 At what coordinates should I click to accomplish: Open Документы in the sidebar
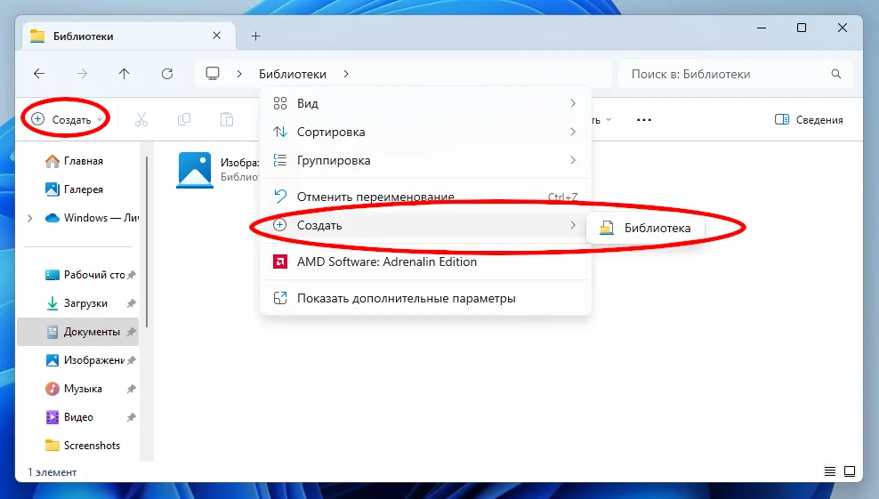coord(78,332)
